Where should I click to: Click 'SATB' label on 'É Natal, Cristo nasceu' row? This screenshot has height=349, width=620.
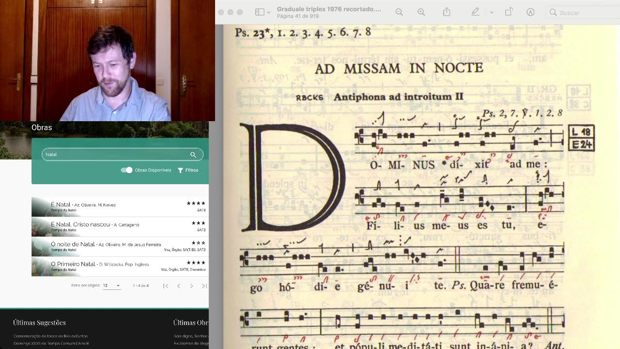[x=201, y=230]
